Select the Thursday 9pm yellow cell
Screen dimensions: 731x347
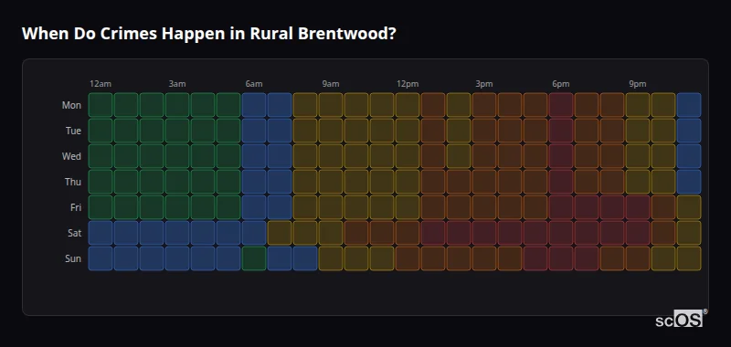[x=638, y=182]
